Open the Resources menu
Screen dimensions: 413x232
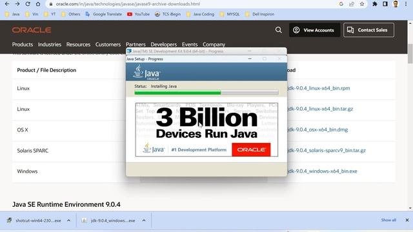click(78, 44)
